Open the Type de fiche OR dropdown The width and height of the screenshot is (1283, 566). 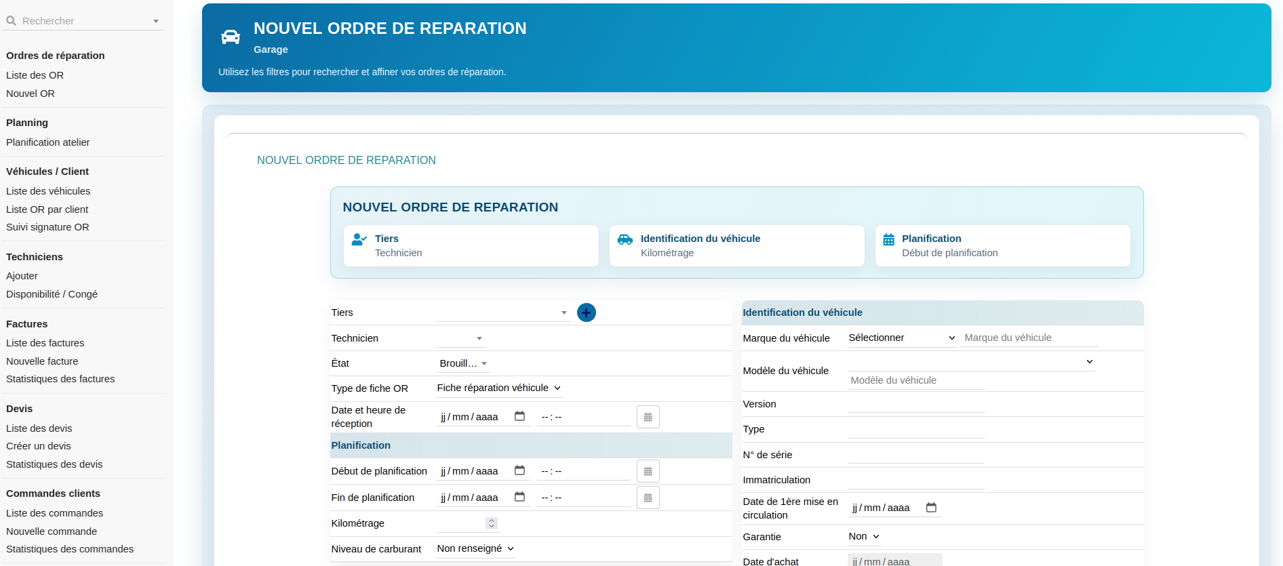click(498, 388)
